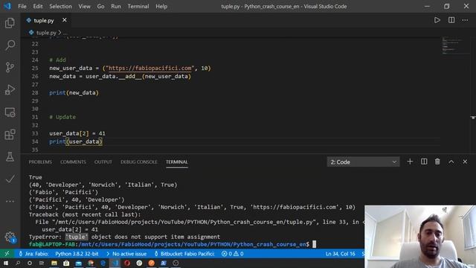Open the View menu

(84, 7)
